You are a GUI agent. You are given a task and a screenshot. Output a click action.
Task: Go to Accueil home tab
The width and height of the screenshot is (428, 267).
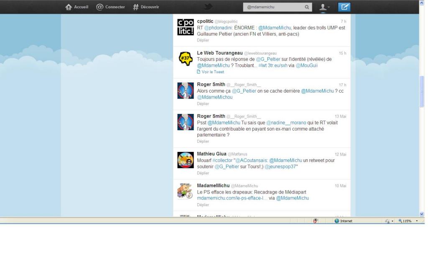[77, 7]
